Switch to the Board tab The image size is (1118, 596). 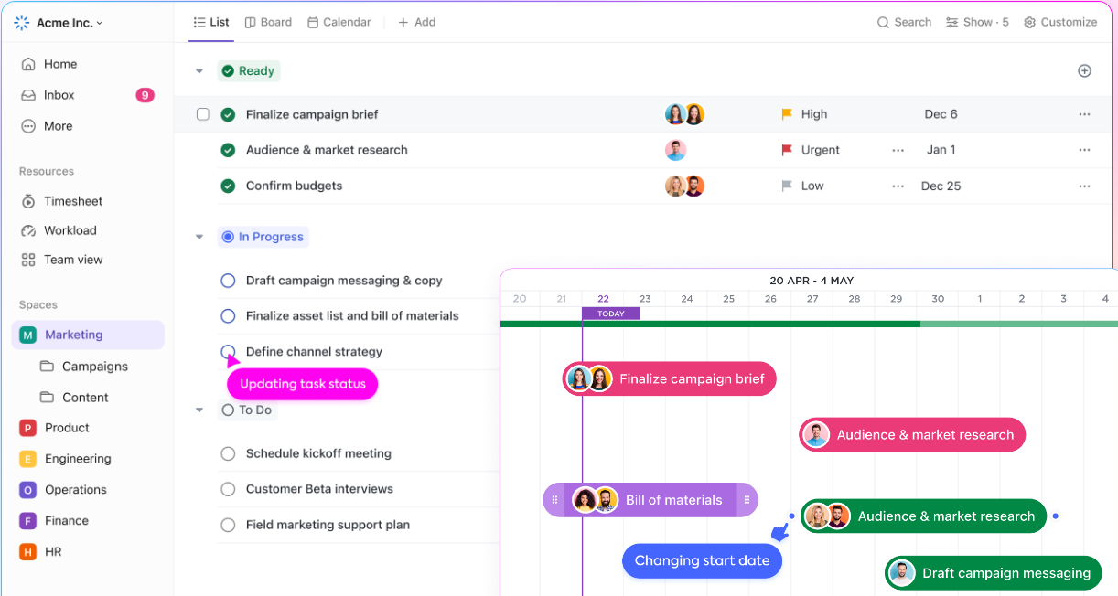[268, 21]
